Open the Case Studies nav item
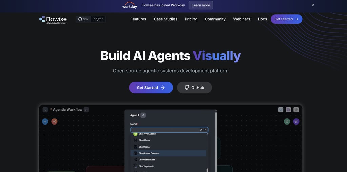 click(x=165, y=19)
